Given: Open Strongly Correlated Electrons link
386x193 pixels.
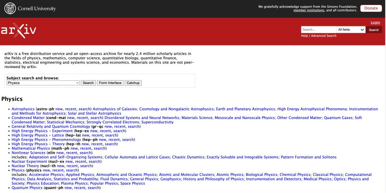Looking at the screenshot, I should pos(113,122).
